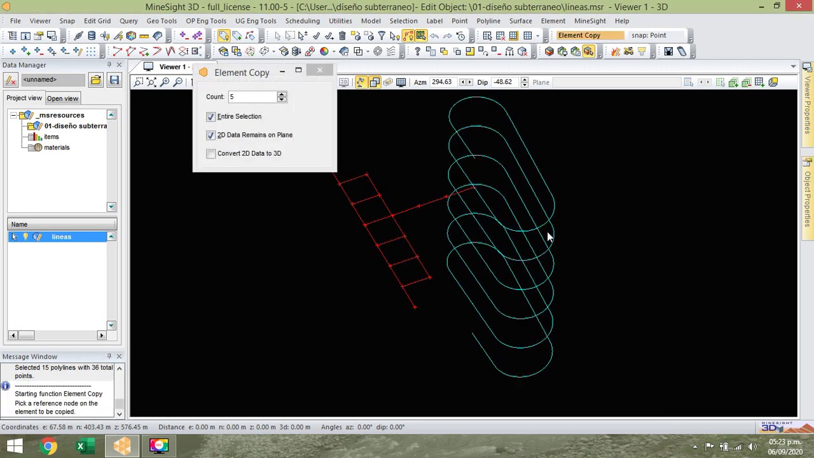The width and height of the screenshot is (814, 458).
Task: Click the selectable arrow toggle on lineas row
Action: pos(14,237)
